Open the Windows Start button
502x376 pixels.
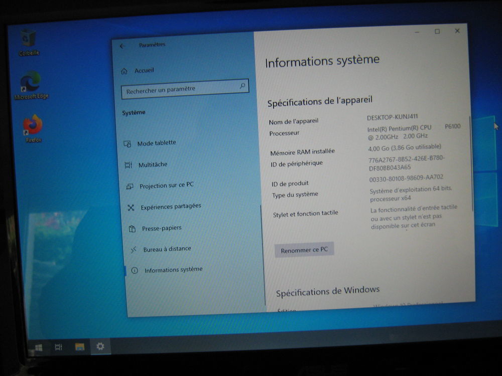(39, 347)
